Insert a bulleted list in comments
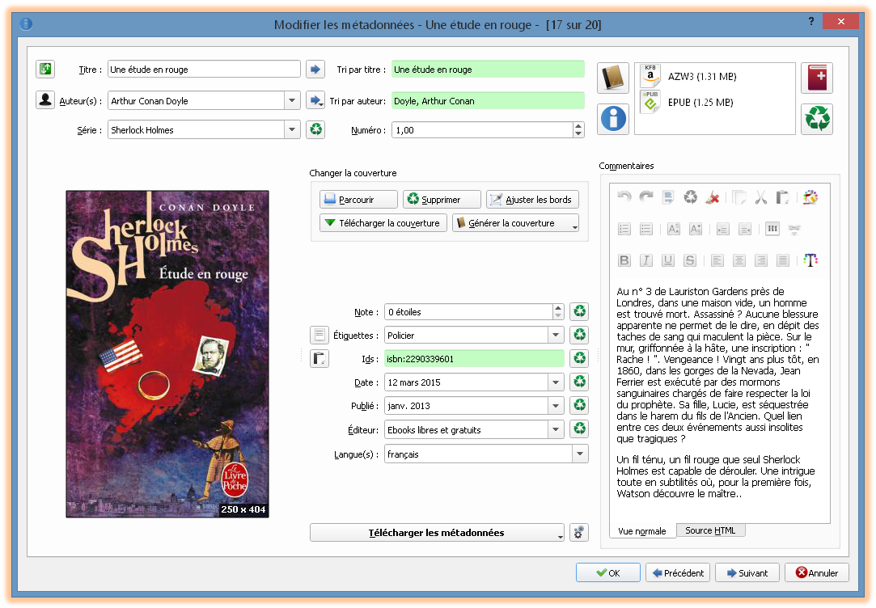 [646, 229]
